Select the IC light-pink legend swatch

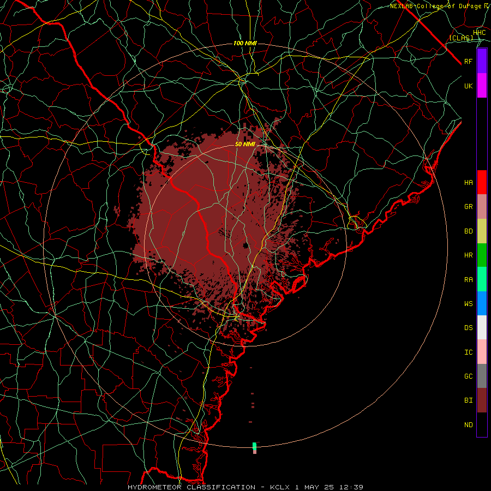coord(482,352)
